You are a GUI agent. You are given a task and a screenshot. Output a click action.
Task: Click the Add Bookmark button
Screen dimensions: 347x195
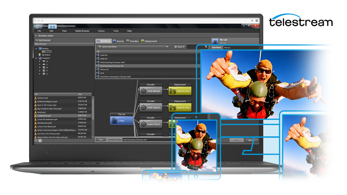pyautogui.click(x=43, y=40)
